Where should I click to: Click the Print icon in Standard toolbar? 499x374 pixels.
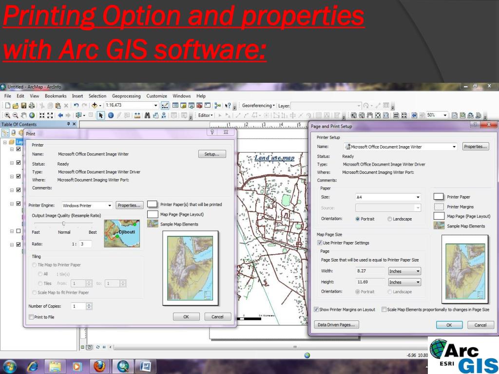[32, 106]
